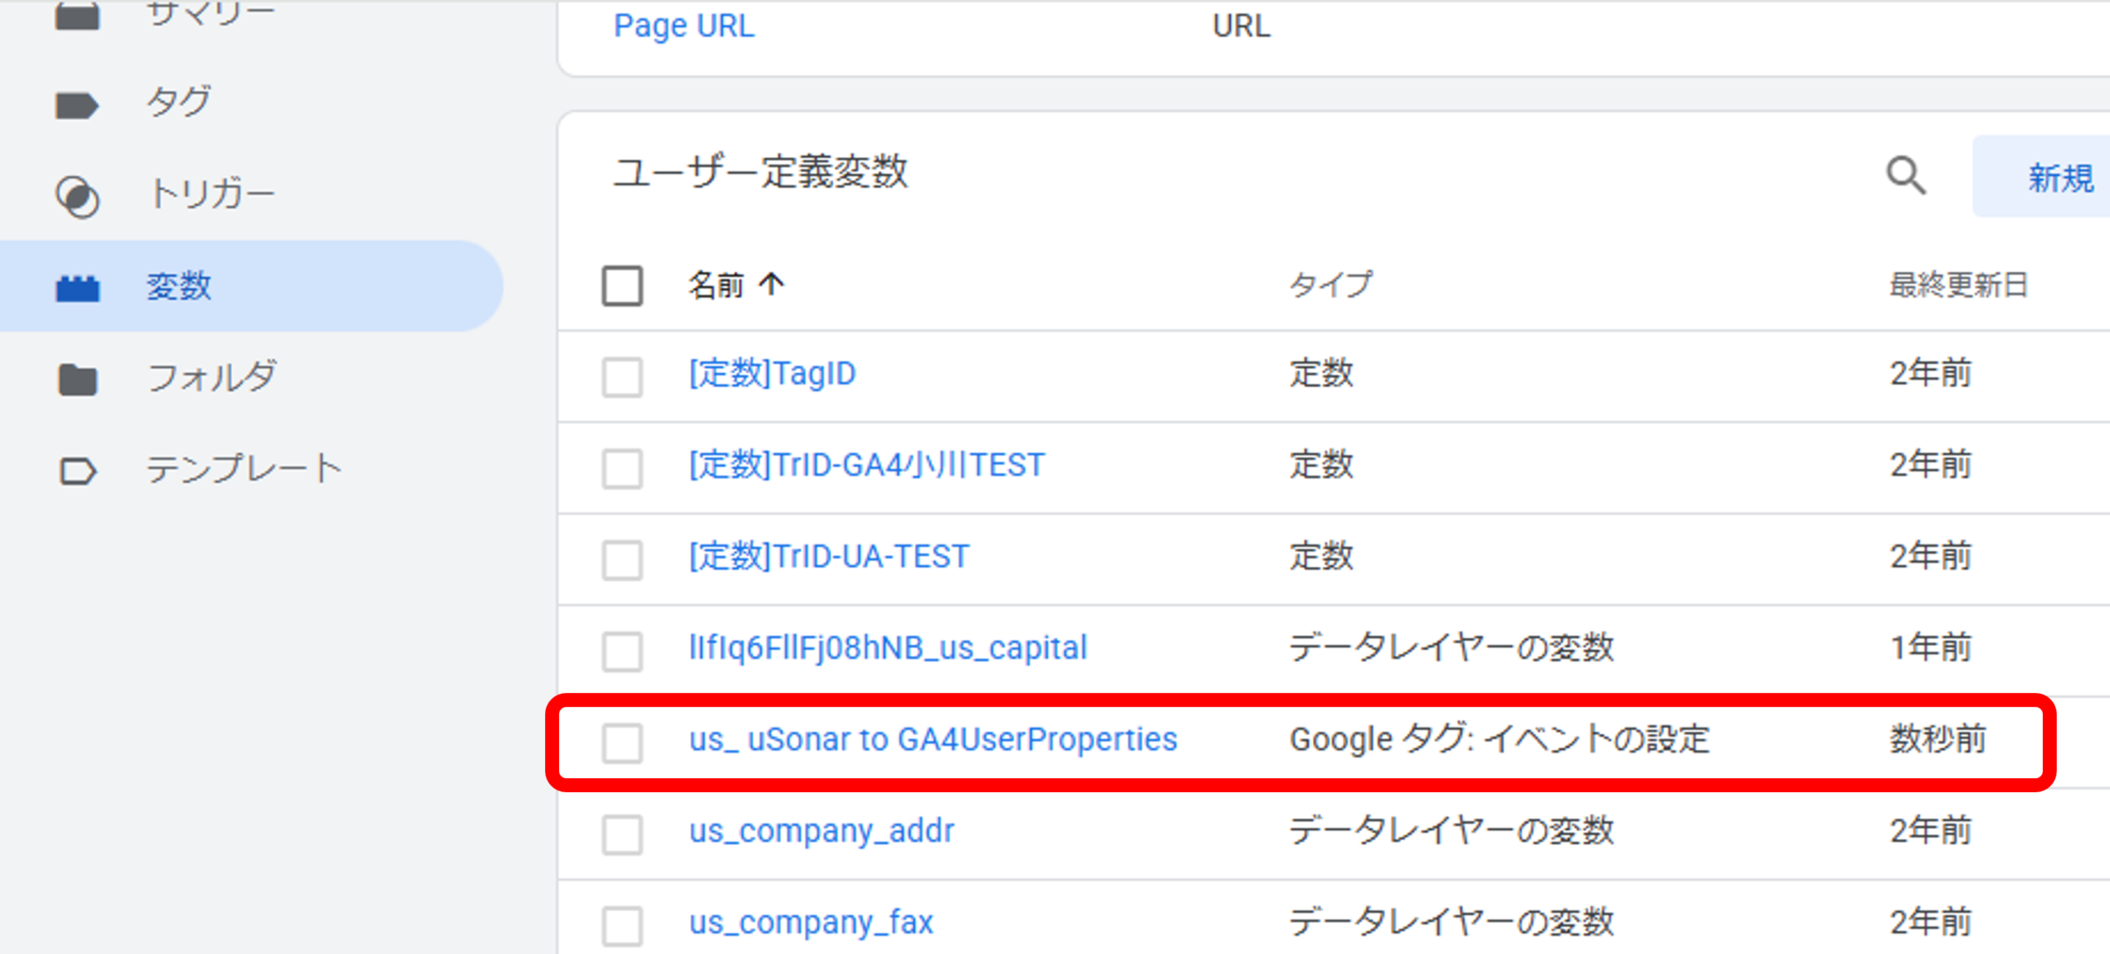This screenshot has width=2110, height=954.
Task: Open the トリガー menu item
Action: (211, 195)
